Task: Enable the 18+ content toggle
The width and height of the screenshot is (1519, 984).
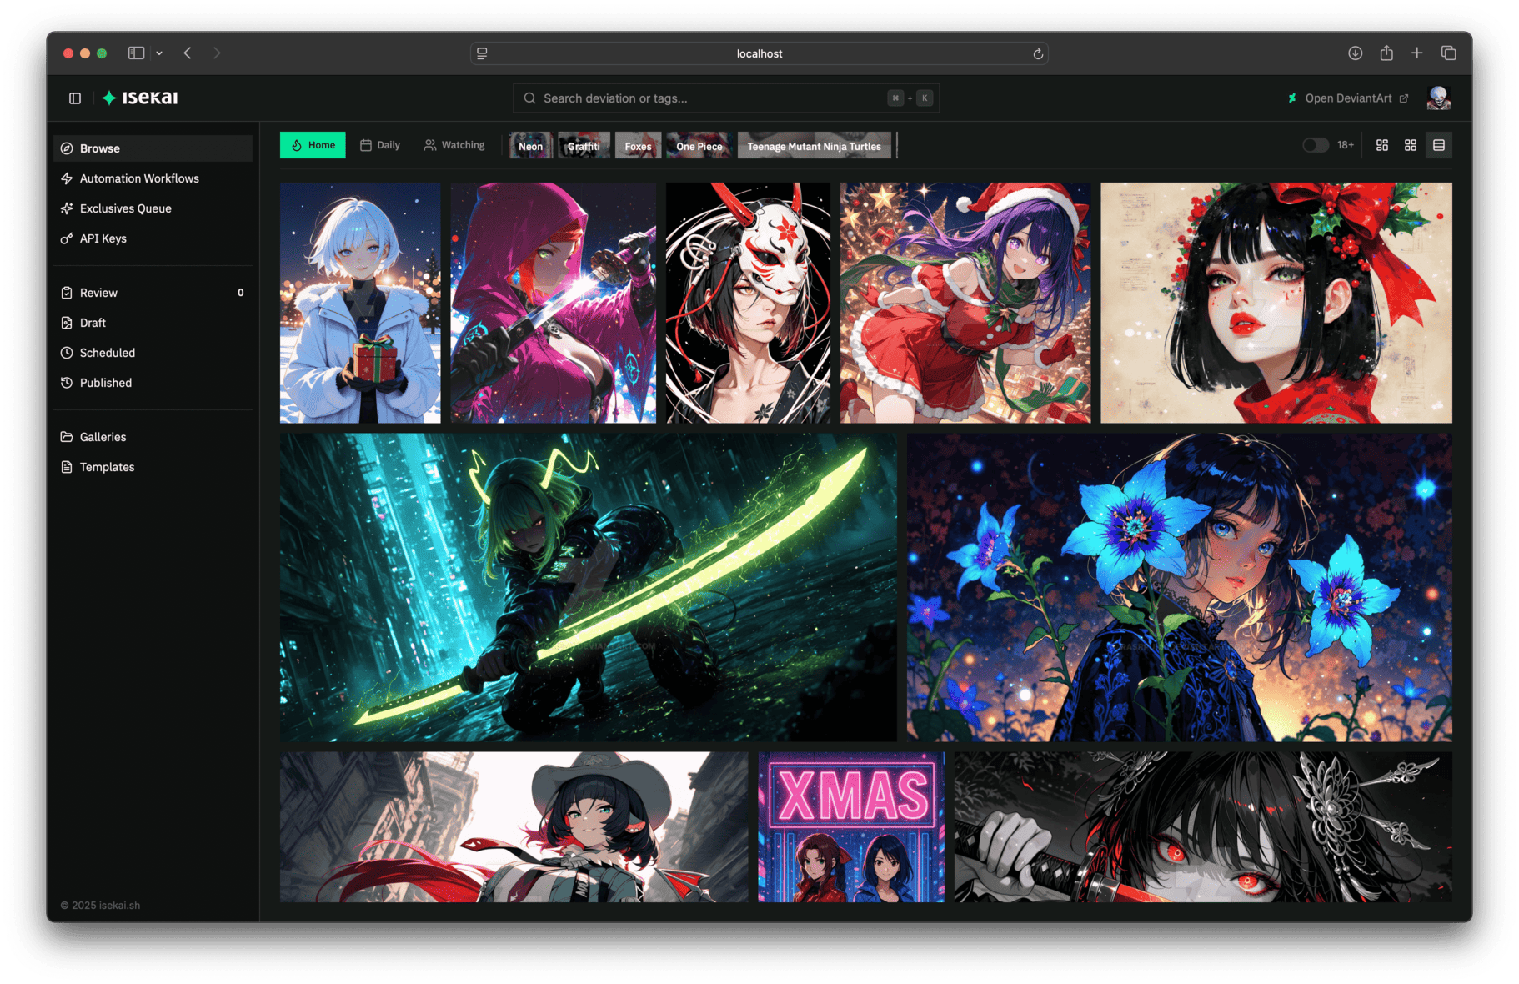Action: coord(1315,145)
